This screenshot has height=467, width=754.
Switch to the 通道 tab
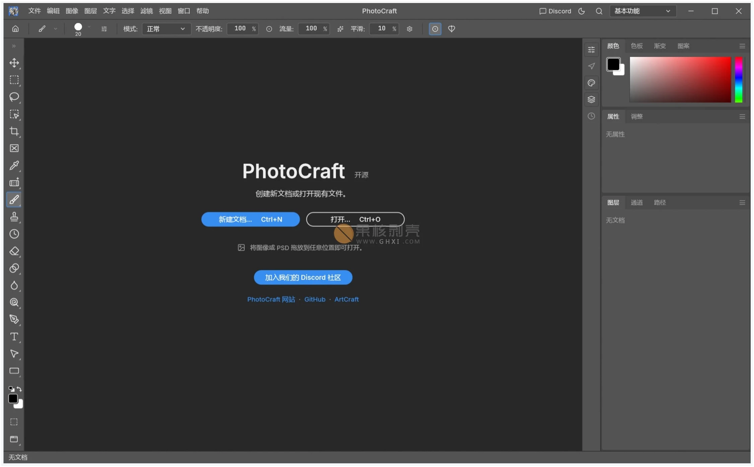click(636, 203)
